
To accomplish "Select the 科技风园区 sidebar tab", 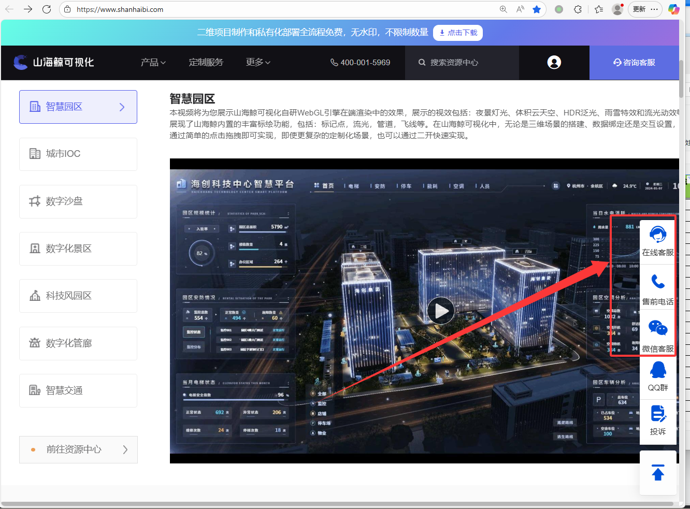I will (78, 296).
